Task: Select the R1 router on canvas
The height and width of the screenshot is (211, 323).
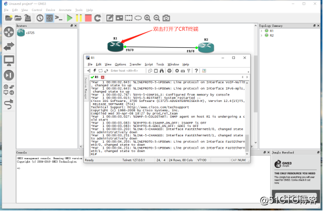Action: (x=115, y=46)
